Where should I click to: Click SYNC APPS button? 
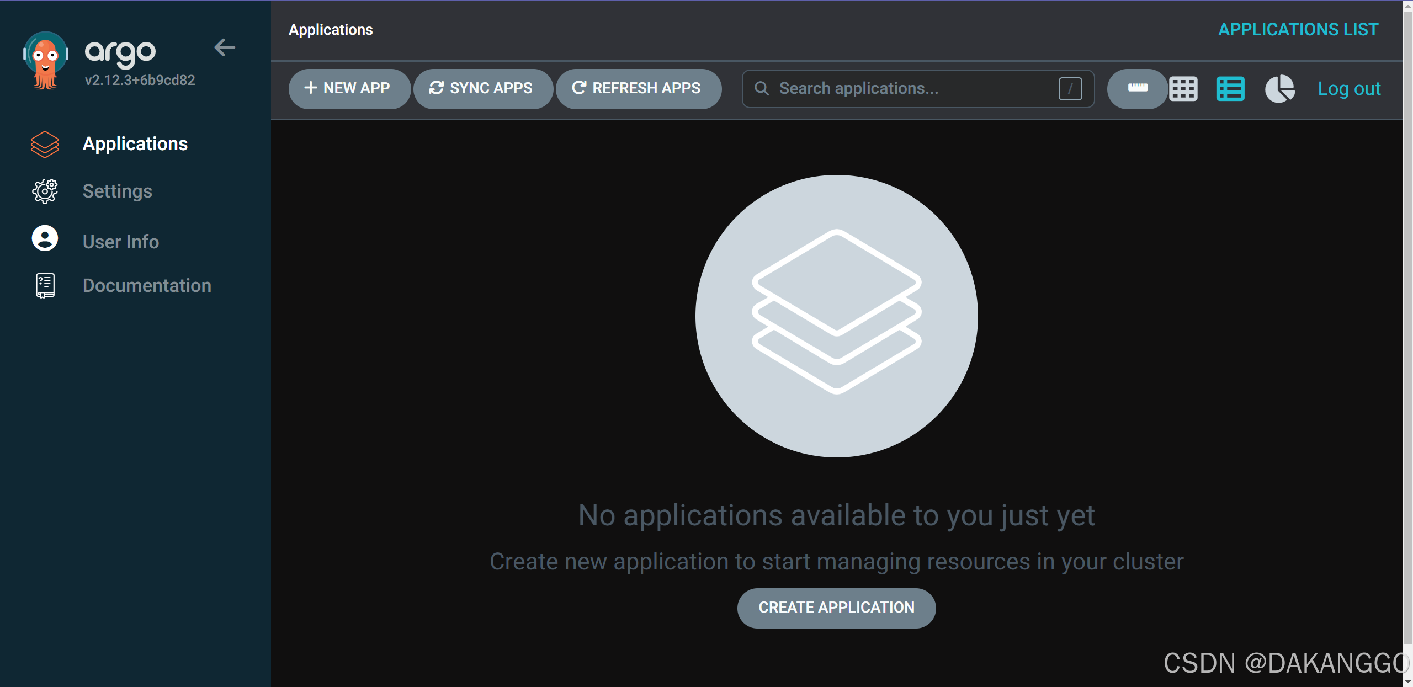tap(482, 88)
